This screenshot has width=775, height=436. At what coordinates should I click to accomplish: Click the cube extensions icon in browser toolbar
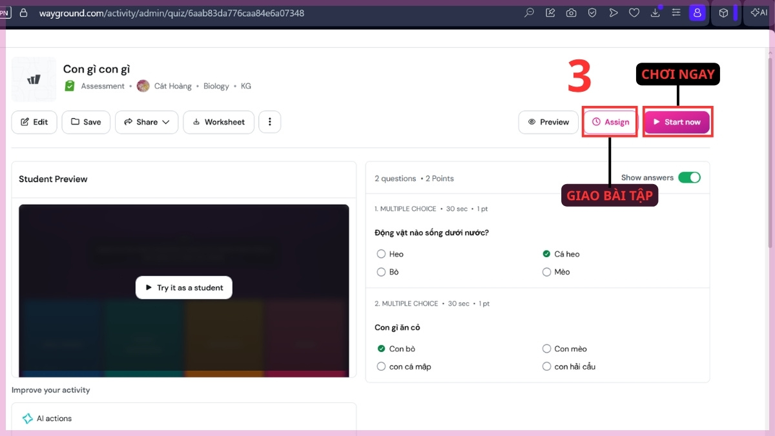point(724,13)
